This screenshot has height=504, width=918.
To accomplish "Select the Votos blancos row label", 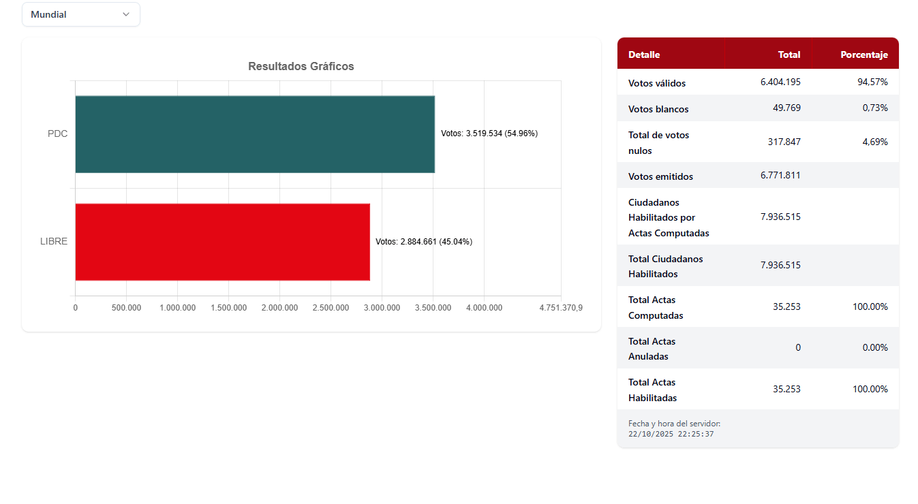I will coord(658,109).
